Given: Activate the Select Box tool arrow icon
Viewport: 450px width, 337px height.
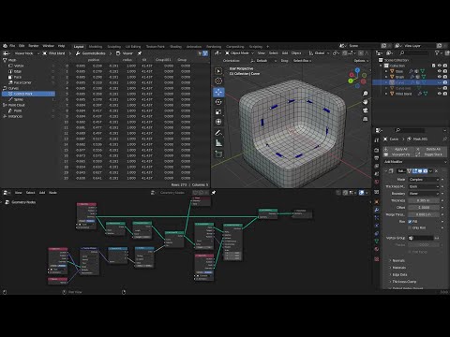Looking at the screenshot, I should (218, 71).
